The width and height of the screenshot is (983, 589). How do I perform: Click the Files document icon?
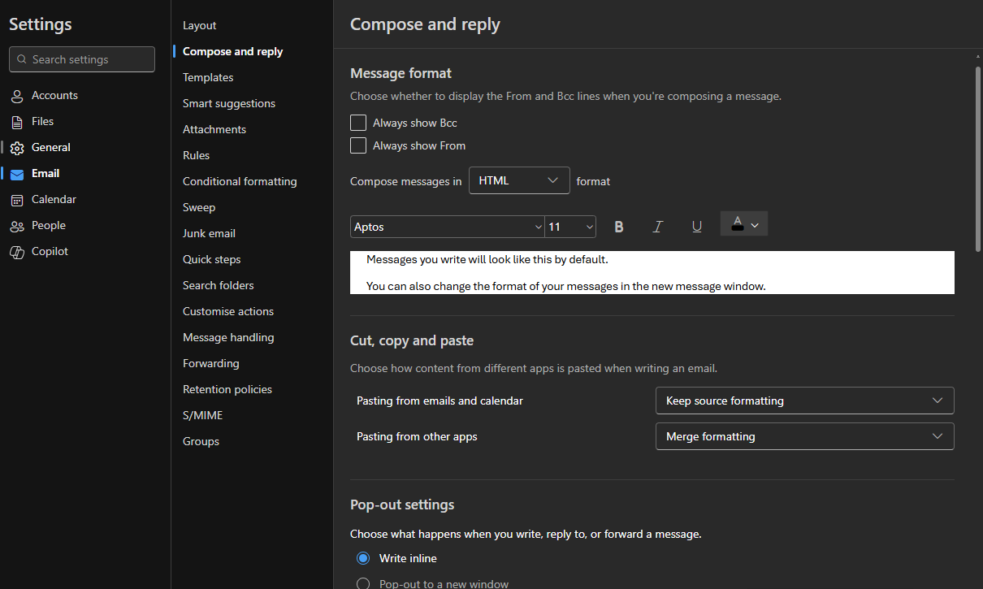point(17,122)
